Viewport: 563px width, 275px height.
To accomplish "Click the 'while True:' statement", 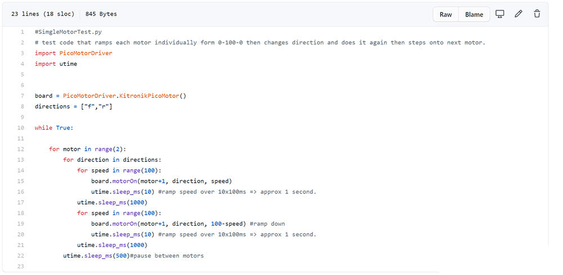I will pos(54,128).
